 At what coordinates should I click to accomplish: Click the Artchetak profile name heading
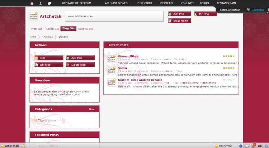50,16
